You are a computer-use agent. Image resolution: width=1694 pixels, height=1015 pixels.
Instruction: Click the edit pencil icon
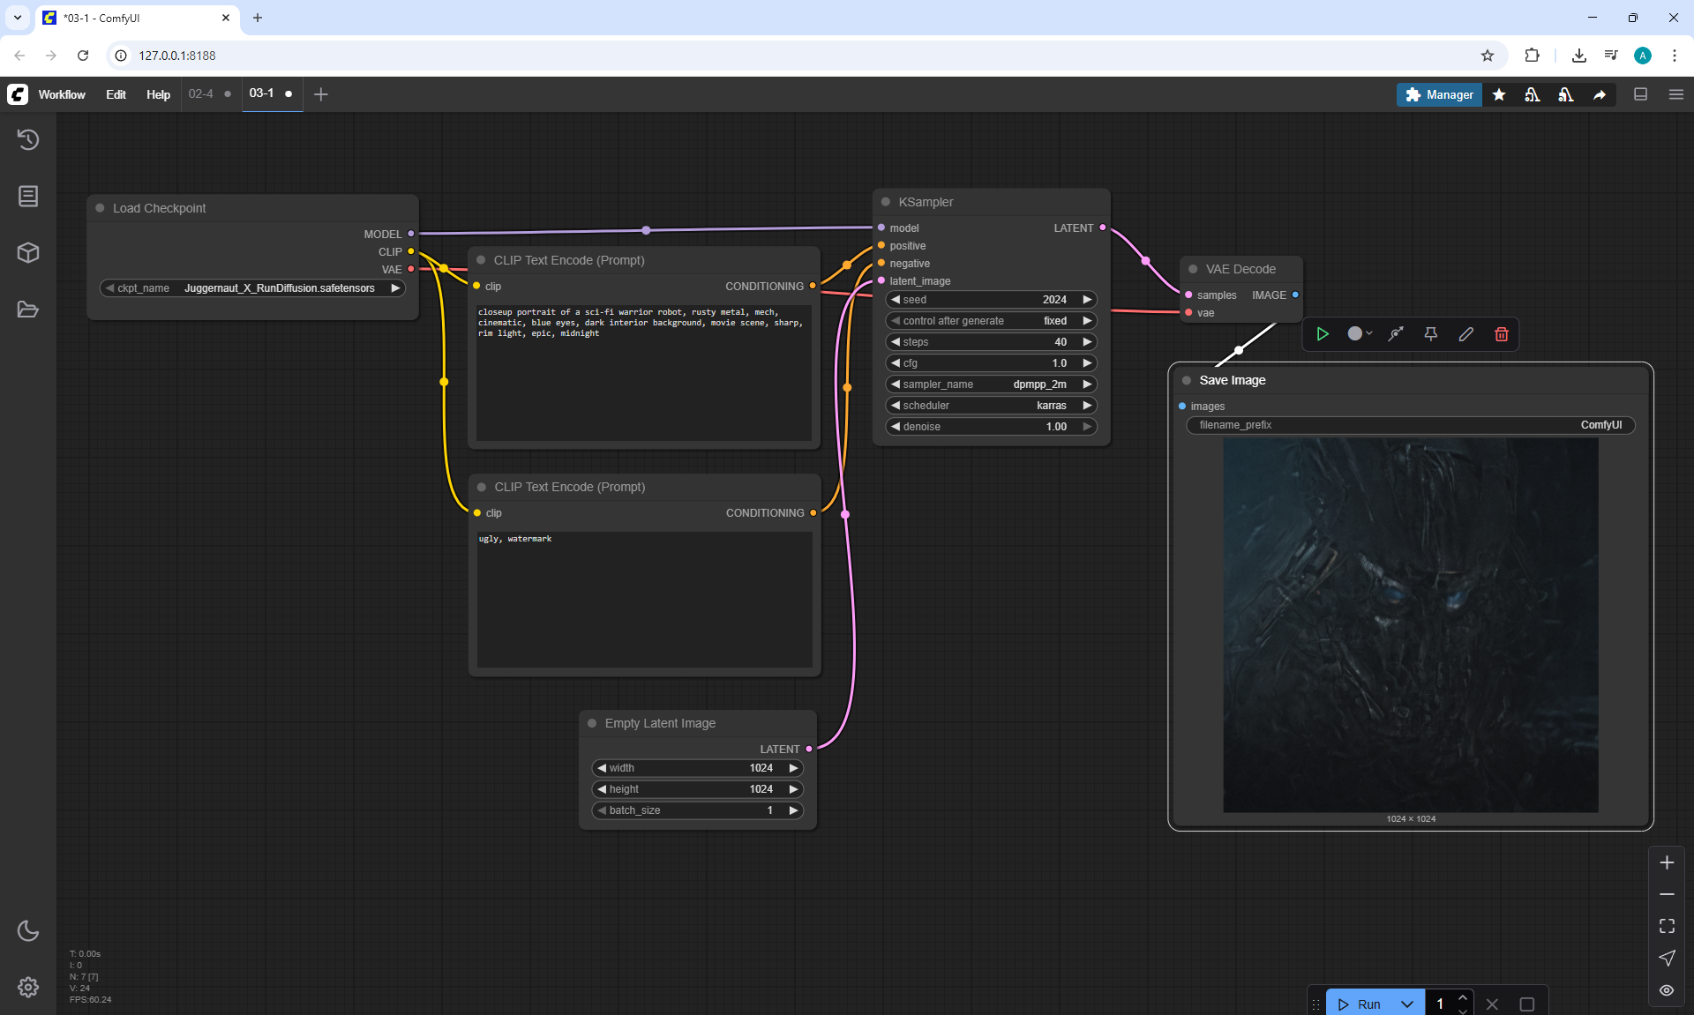1465,334
